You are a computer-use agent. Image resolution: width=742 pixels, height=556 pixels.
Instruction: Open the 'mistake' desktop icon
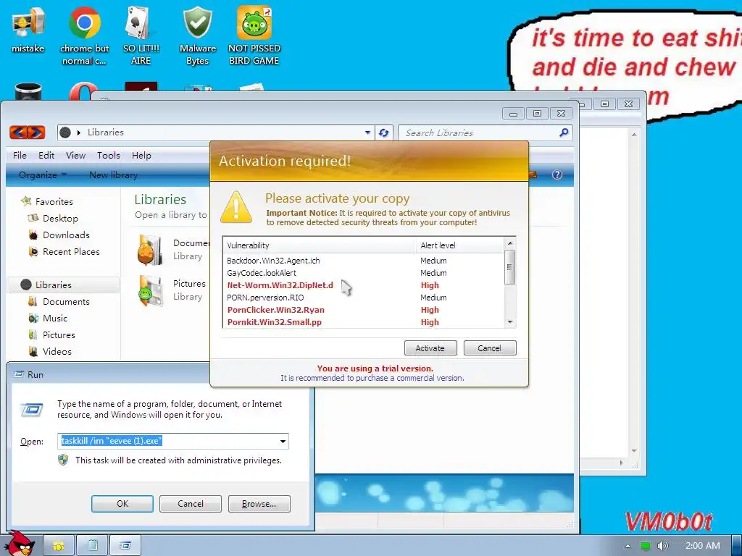coord(28,28)
